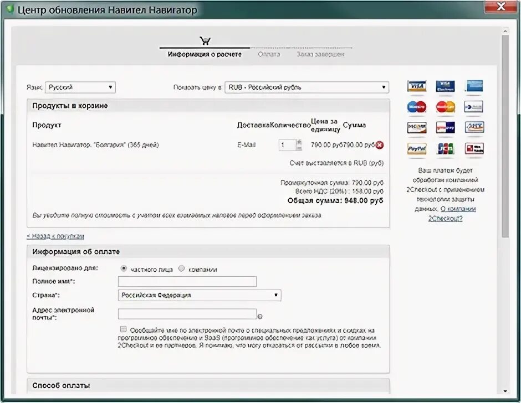Screen dimensions: 521x403
Task: Tick the special offers email checkbox
Action: click(x=123, y=329)
